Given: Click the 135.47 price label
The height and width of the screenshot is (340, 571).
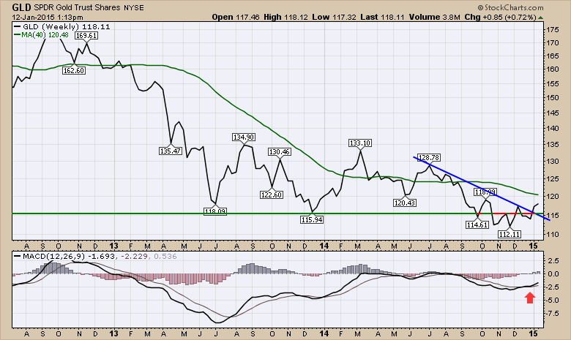Looking at the screenshot, I should click(171, 151).
